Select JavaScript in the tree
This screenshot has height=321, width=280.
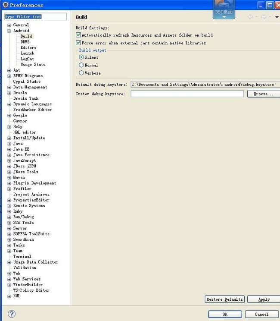click(24, 160)
